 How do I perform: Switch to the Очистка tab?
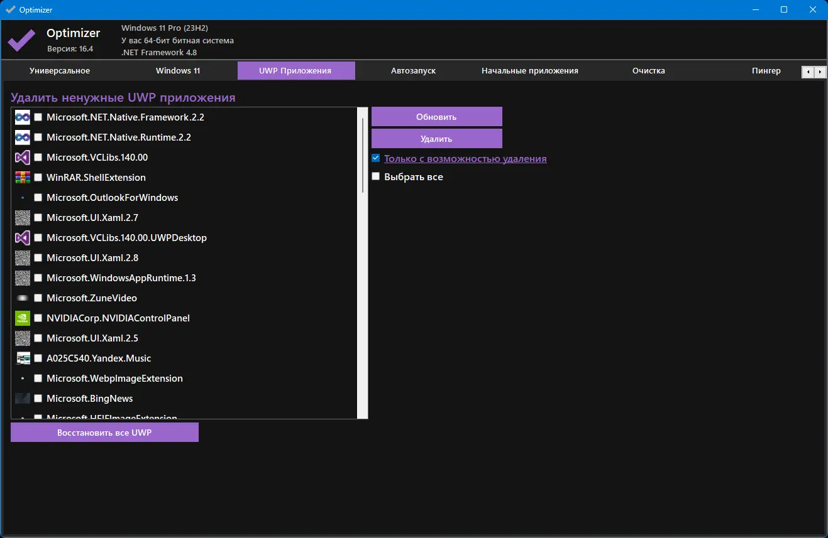[x=649, y=71]
